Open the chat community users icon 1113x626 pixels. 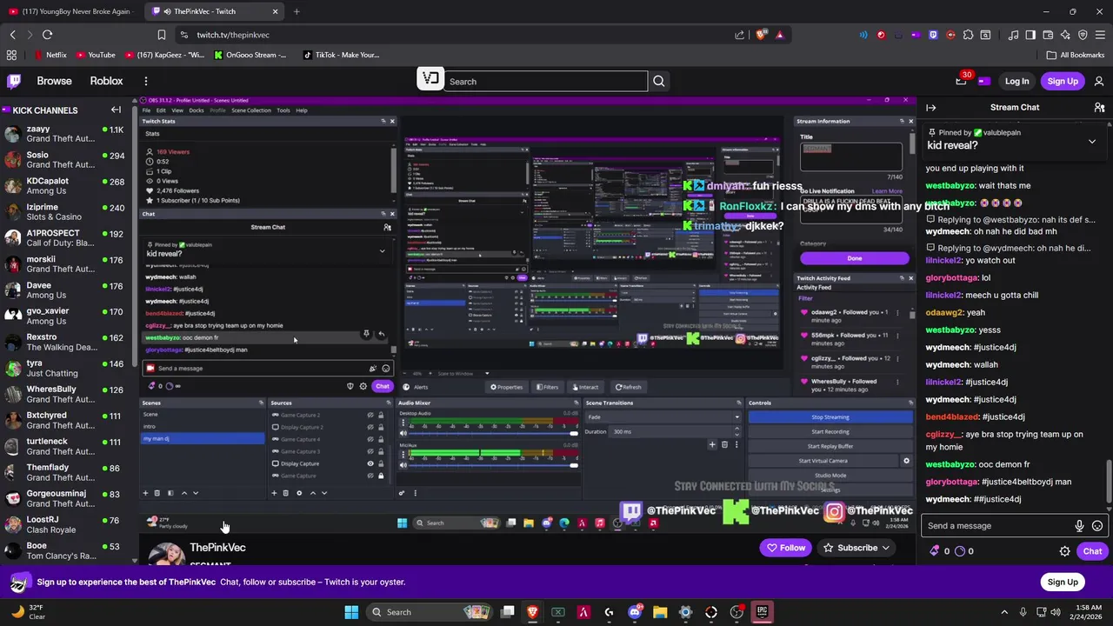[1099, 107]
